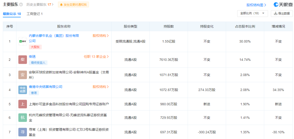Click the 柴 avatar icon for 柴琇
This screenshot has height=139, width=294.
click(x=23, y=60)
